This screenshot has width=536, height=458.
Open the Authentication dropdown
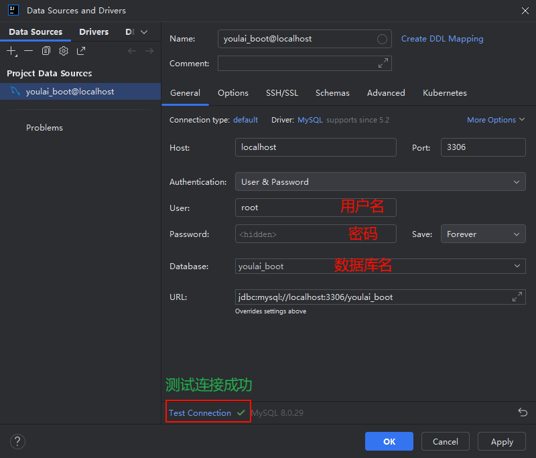380,181
